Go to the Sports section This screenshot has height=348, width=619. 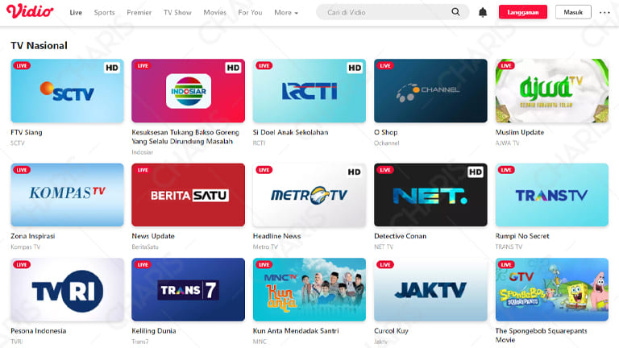[x=104, y=13]
